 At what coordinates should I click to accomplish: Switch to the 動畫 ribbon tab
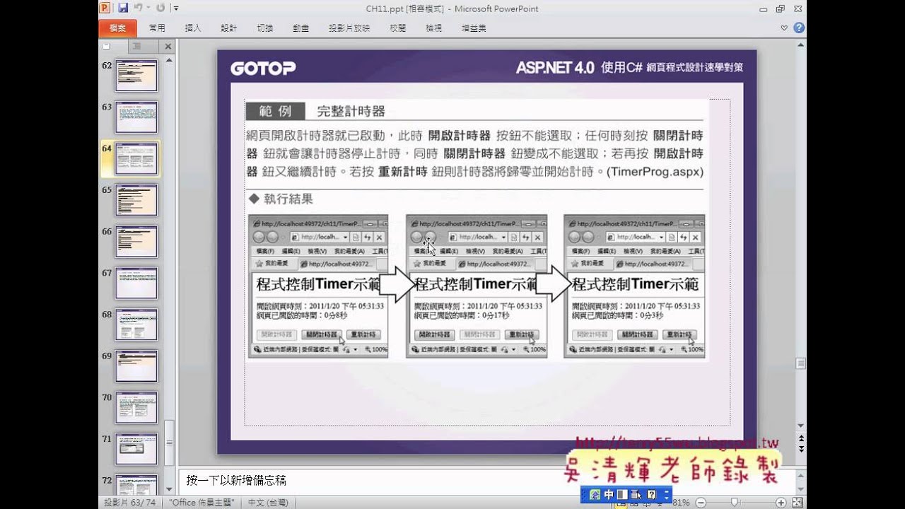[300, 28]
